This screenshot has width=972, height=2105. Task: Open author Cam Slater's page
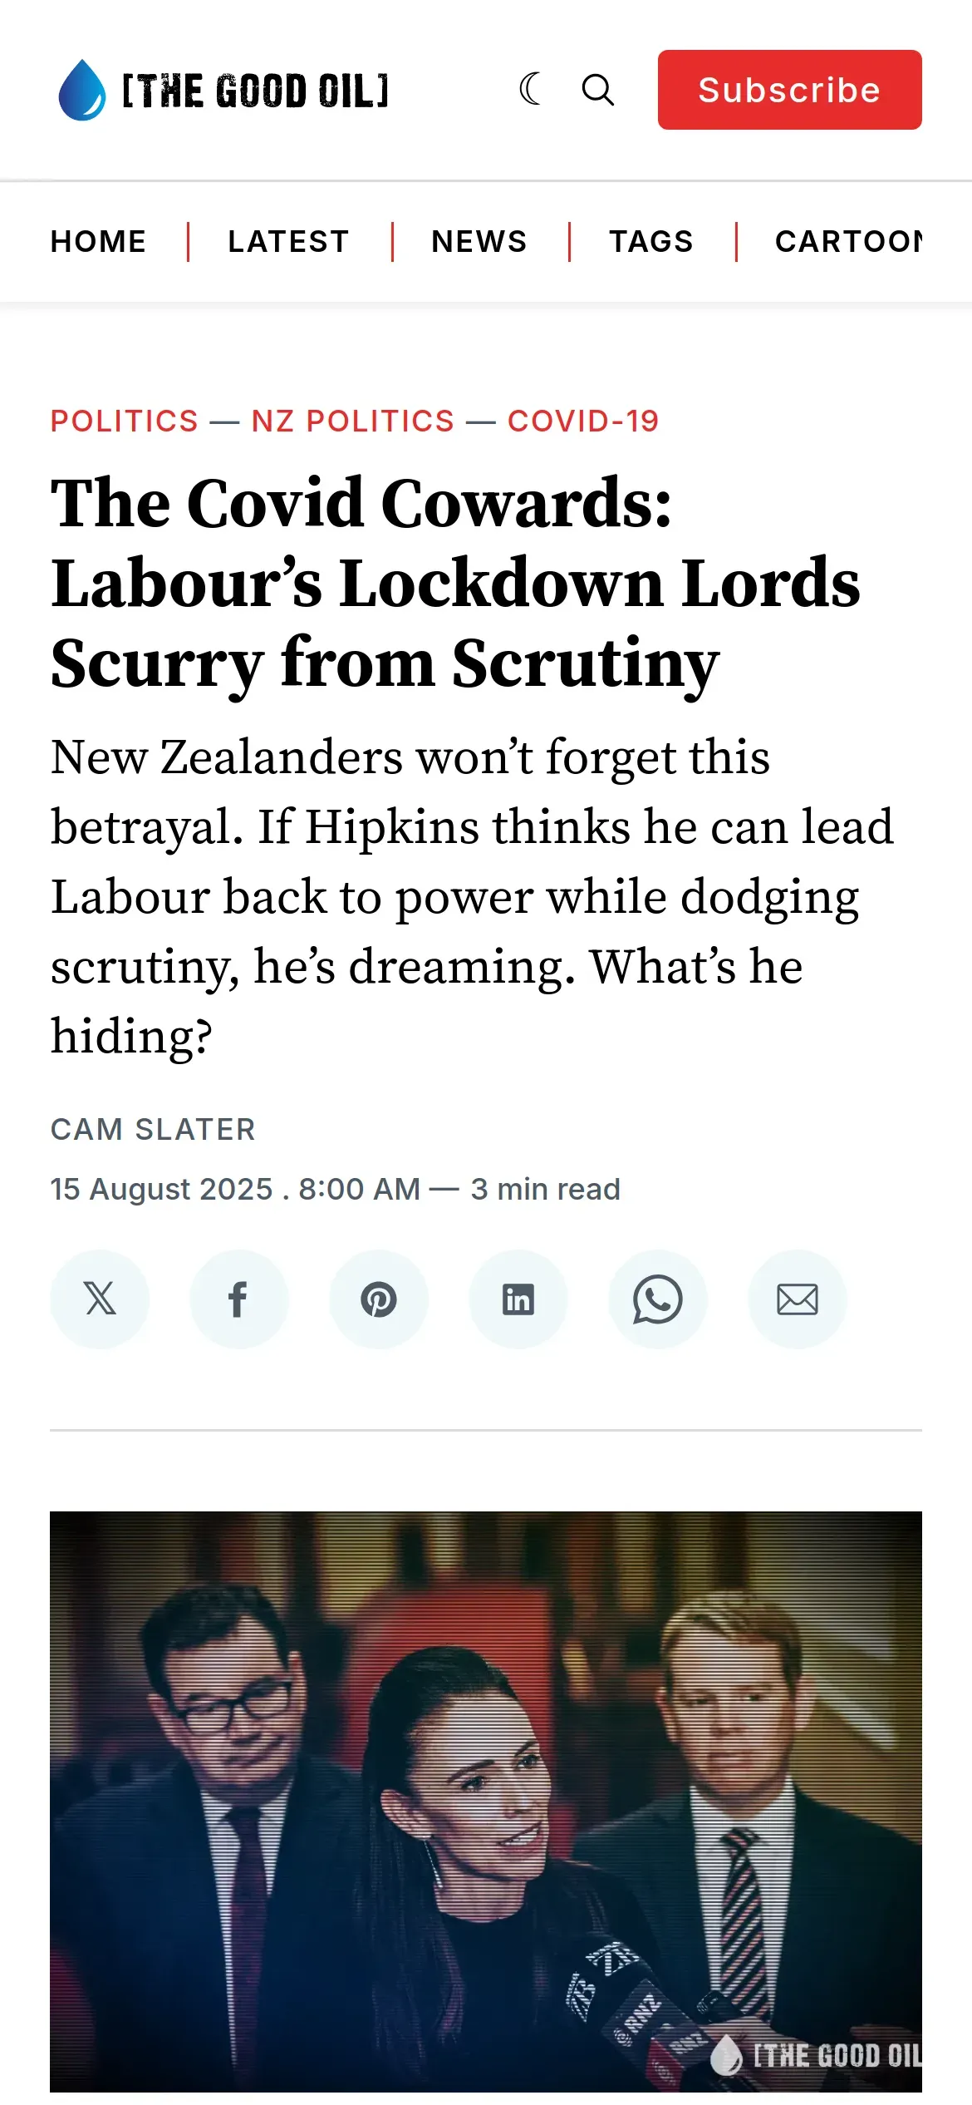tap(153, 1129)
